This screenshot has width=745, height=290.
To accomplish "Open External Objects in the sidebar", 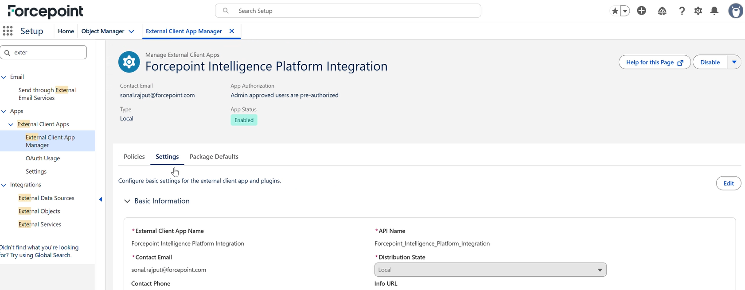I will (39, 212).
